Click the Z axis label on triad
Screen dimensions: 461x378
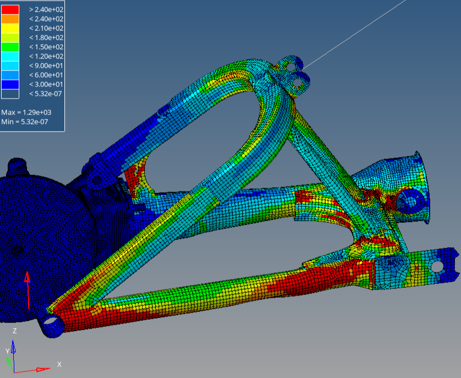(x=14, y=331)
